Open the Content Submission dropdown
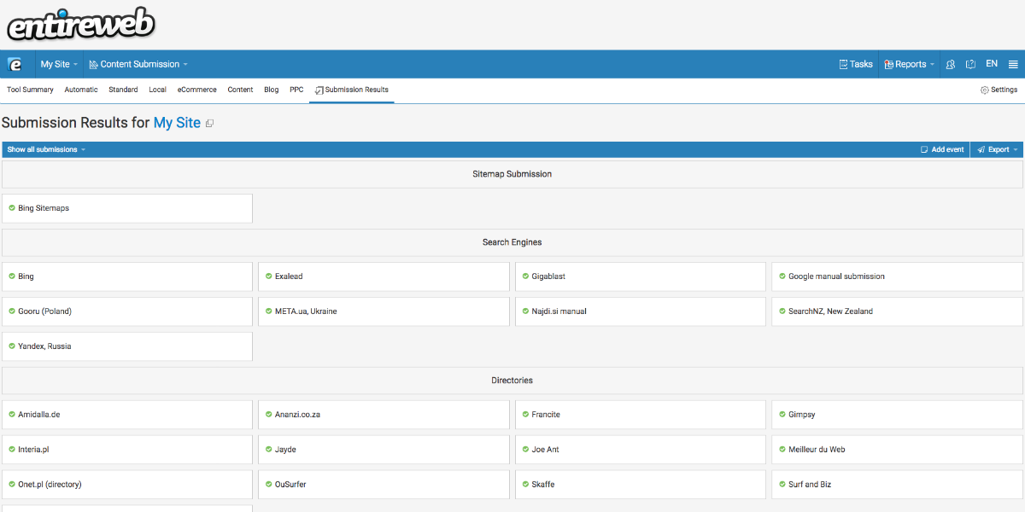 click(x=138, y=64)
